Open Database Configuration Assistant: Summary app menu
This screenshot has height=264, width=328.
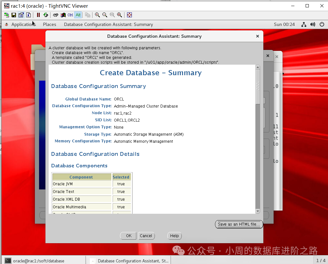click(108, 24)
